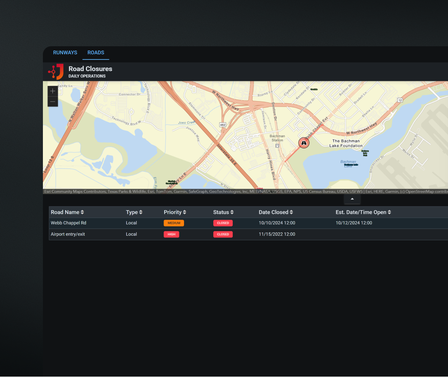
Task: Sort by Status column header
Action: [223, 212]
